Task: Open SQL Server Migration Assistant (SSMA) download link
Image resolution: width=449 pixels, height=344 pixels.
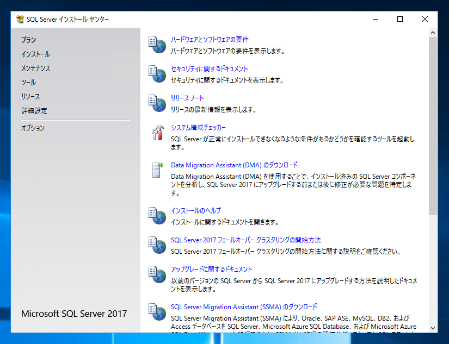Action: [x=244, y=307]
